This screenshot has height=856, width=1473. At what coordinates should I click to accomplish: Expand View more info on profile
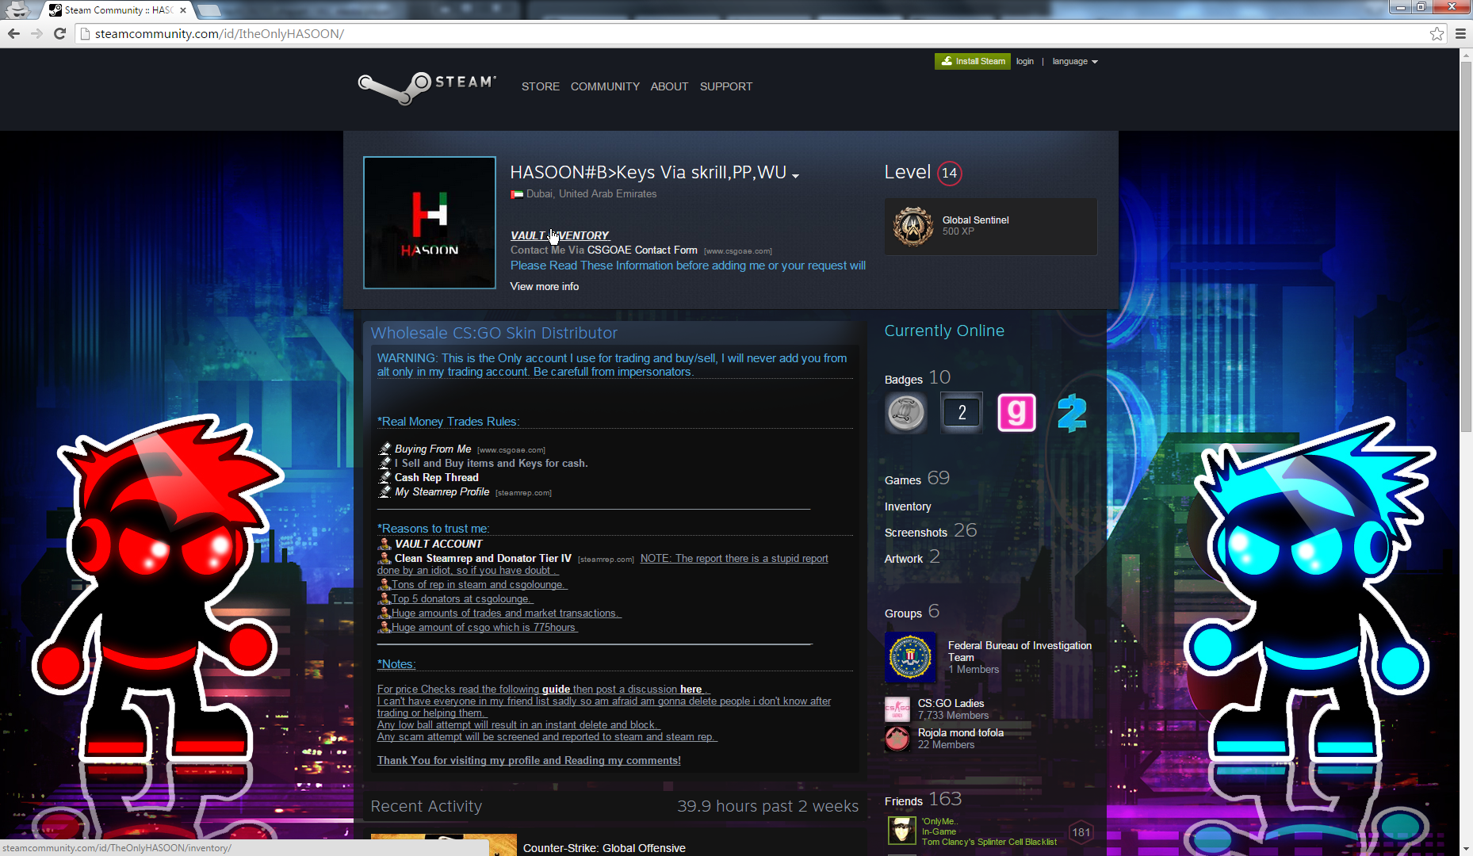tap(544, 286)
